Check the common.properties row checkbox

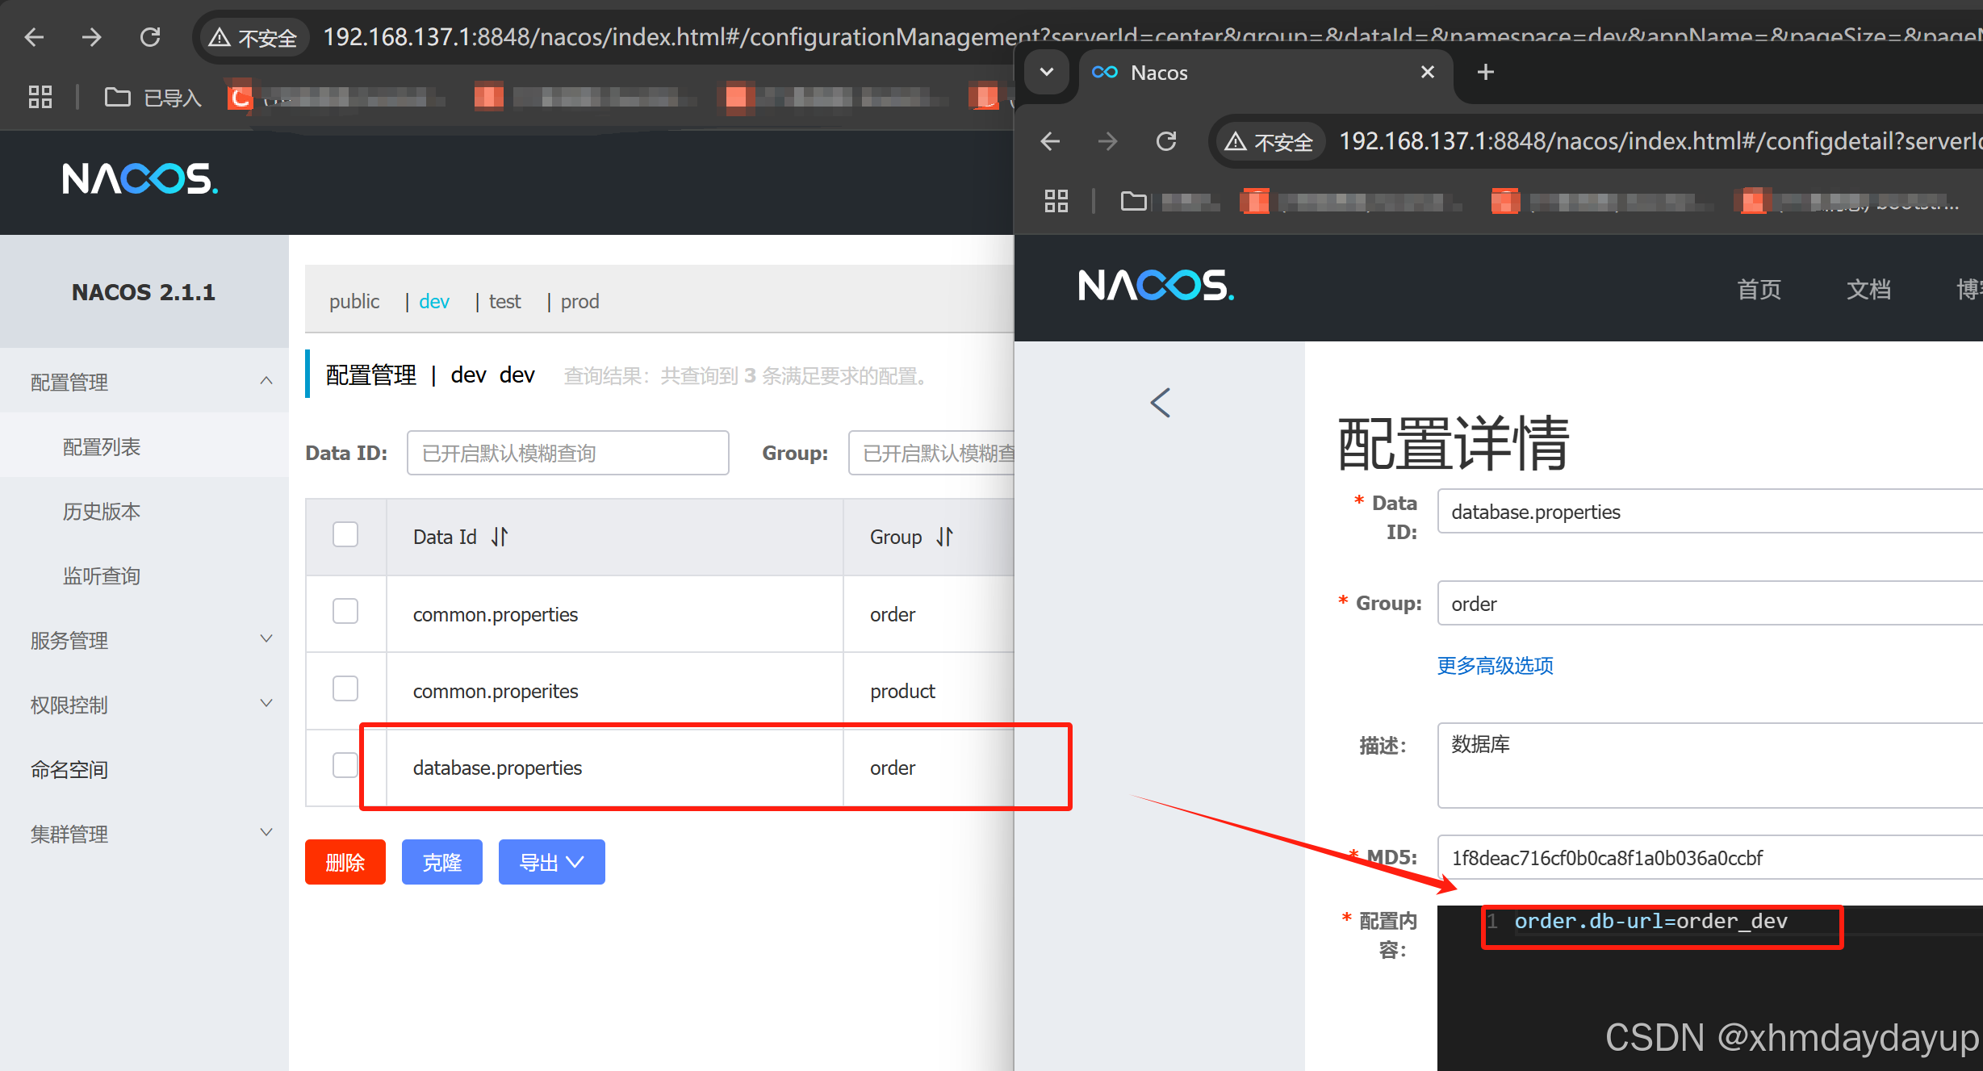pyautogui.click(x=345, y=611)
